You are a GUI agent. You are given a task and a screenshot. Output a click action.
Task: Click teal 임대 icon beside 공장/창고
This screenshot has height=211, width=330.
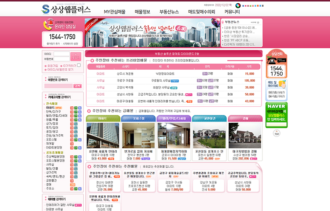tap(76, 132)
